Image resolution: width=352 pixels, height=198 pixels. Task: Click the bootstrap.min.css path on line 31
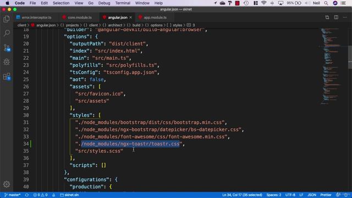[x=150, y=122]
